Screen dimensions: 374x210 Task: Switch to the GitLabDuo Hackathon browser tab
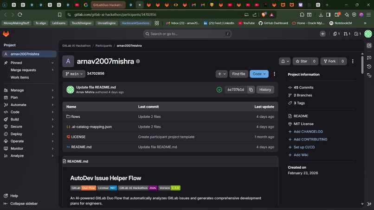pyautogui.click(x=108, y=5)
